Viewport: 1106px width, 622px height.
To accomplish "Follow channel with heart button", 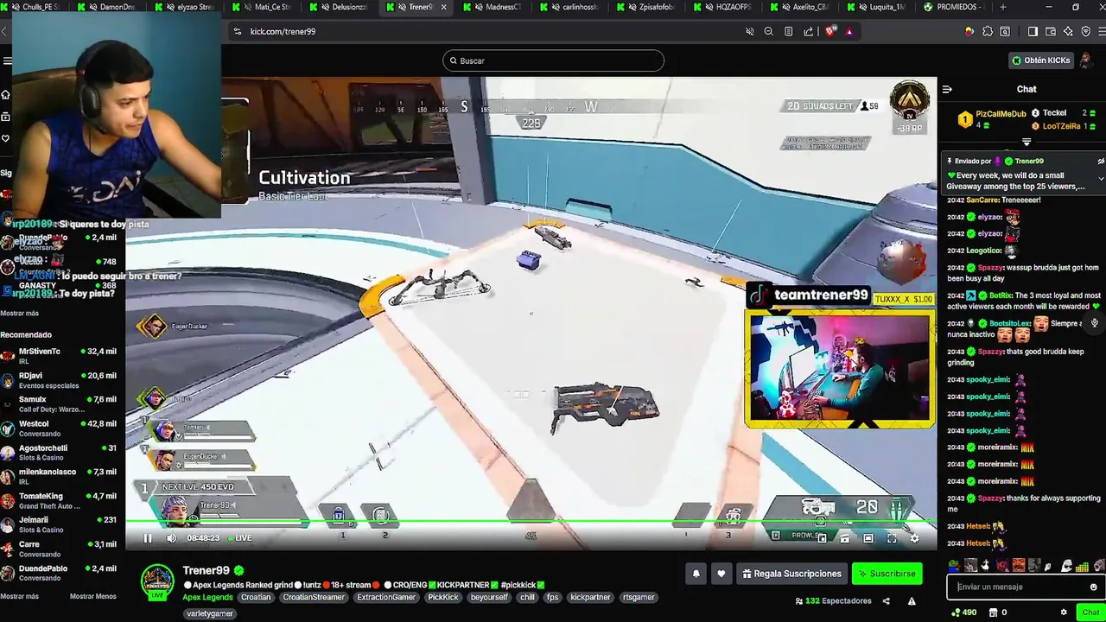I will (x=721, y=574).
